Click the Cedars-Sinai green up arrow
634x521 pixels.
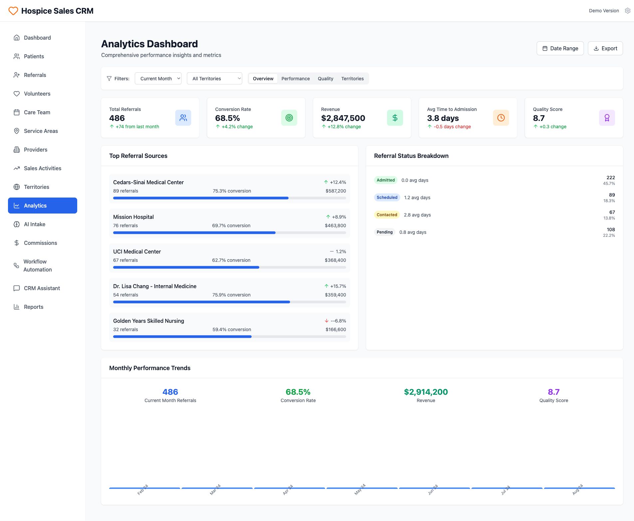point(326,182)
